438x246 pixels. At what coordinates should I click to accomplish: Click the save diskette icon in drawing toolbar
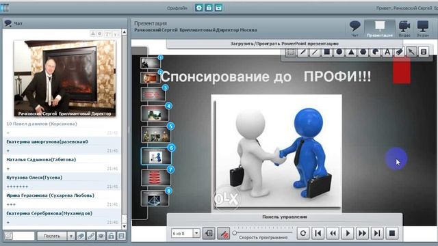coord(424,52)
